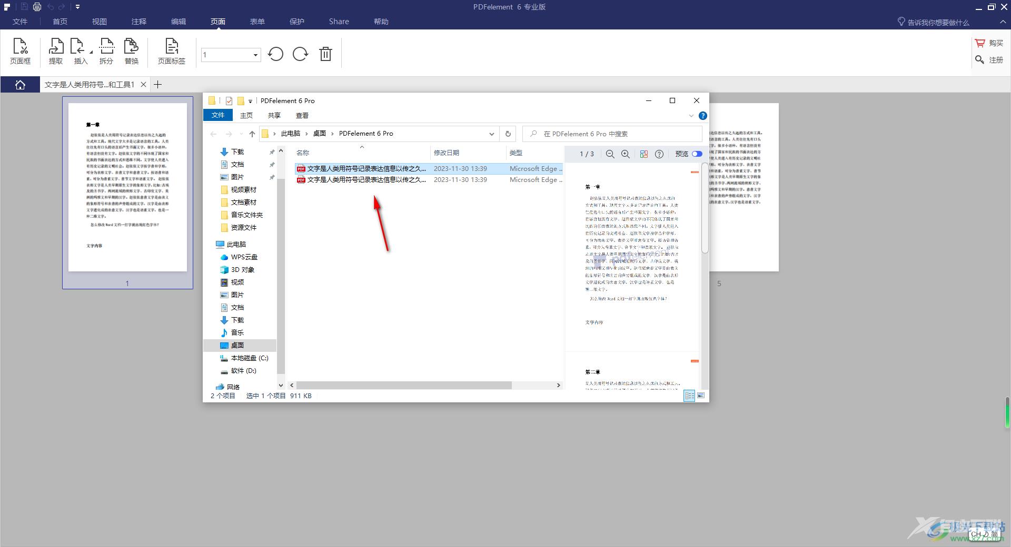Expand the 此电脑 breadcrumb chevron
Image resolution: width=1011 pixels, height=547 pixels.
(306, 134)
